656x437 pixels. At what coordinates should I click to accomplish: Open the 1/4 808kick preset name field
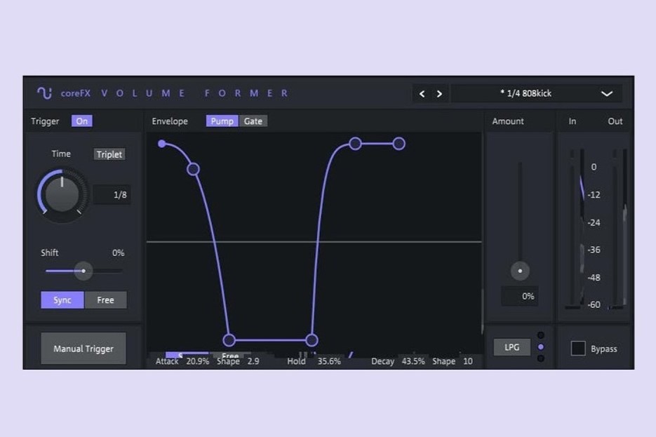click(526, 93)
